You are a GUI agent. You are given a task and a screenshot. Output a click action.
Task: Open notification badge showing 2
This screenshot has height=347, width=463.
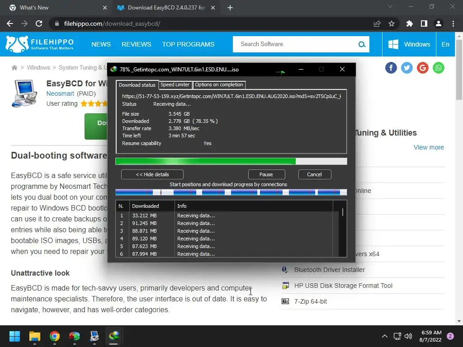[x=450, y=336]
